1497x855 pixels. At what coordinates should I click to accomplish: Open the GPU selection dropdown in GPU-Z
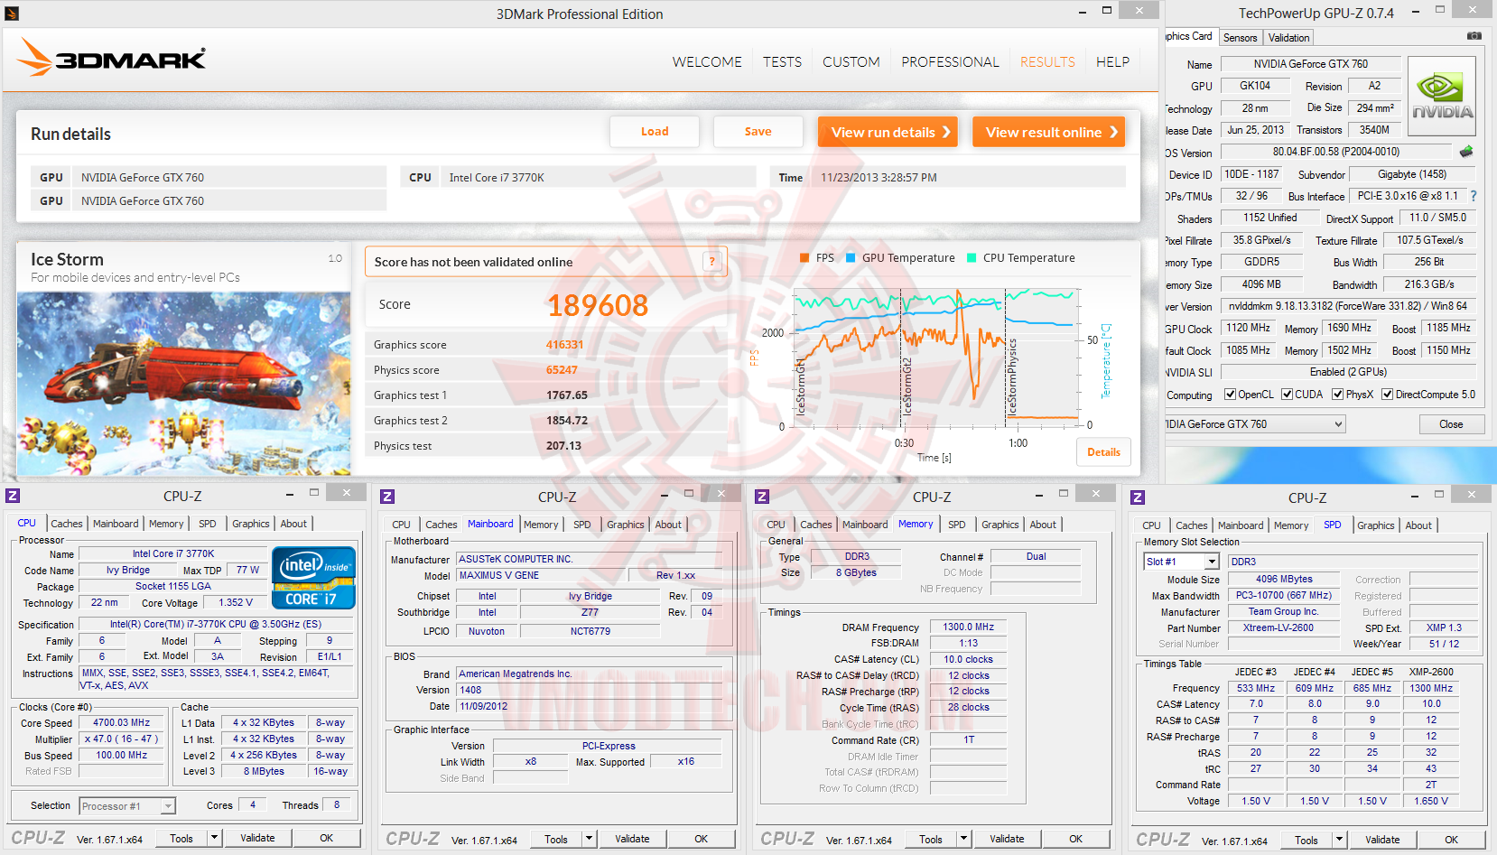click(x=1339, y=424)
